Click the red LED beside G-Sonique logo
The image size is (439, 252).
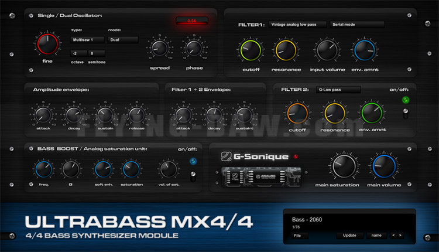point(296,156)
